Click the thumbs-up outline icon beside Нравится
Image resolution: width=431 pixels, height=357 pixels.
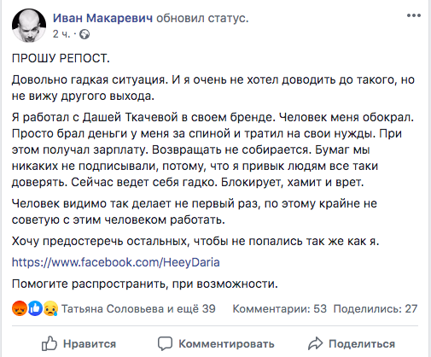click(x=50, y=343)
